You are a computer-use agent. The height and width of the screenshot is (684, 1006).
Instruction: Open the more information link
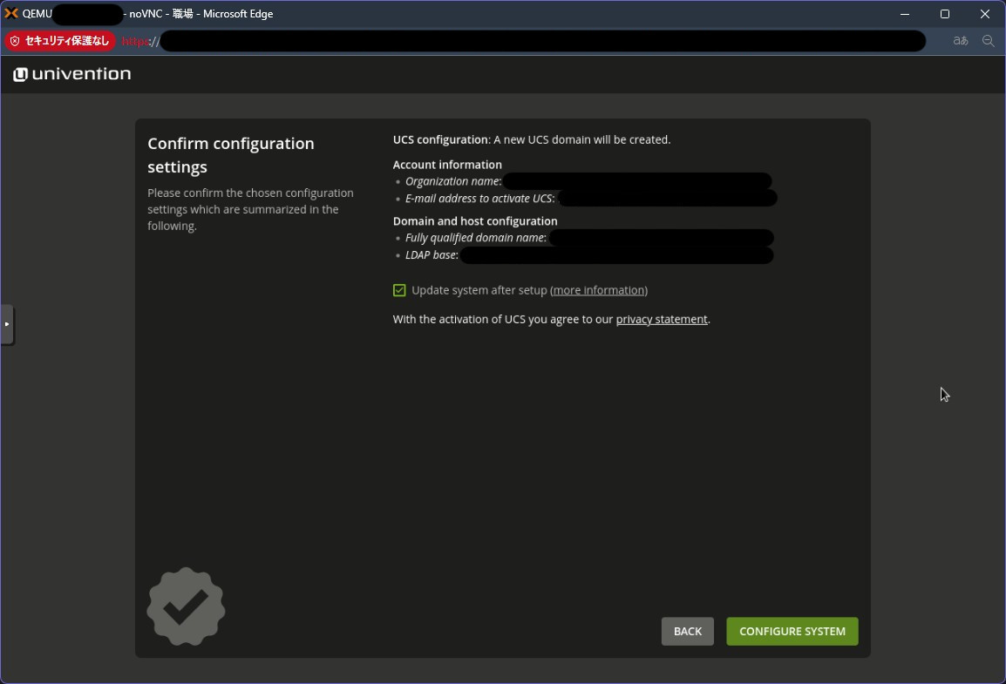[599, 290]
